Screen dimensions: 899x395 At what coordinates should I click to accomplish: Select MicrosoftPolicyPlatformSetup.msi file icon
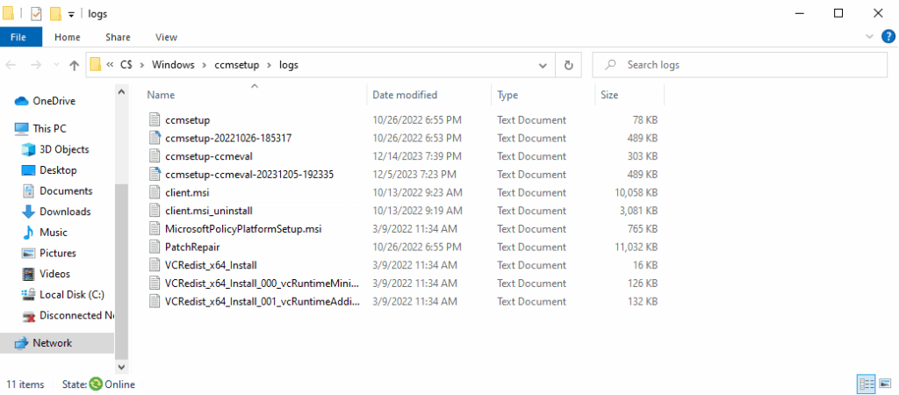(154, 229)
